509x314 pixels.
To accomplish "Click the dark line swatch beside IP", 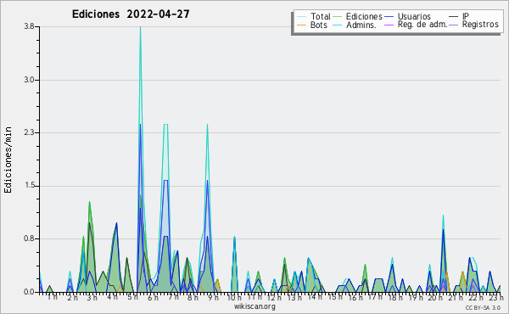I will pyautogui.click(x=454, y=17).
